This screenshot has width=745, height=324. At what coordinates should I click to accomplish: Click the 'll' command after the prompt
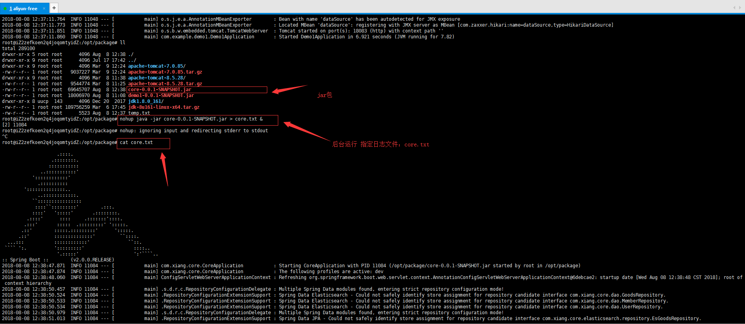(123, 43)
